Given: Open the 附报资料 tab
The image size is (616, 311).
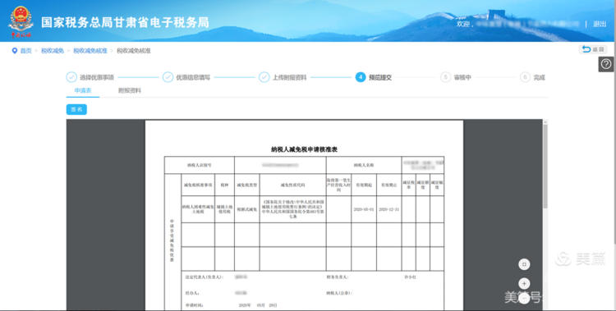Looking at the screenshot, I should pos(130,91).
